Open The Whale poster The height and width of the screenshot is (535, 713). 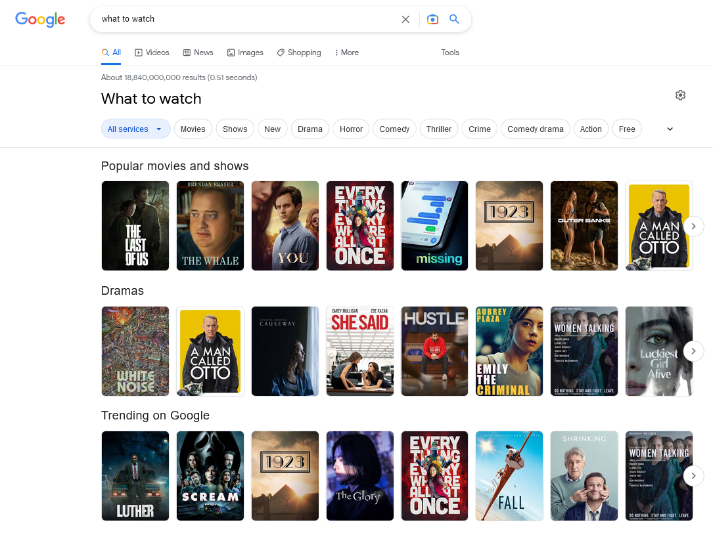[x=210, y=226]
